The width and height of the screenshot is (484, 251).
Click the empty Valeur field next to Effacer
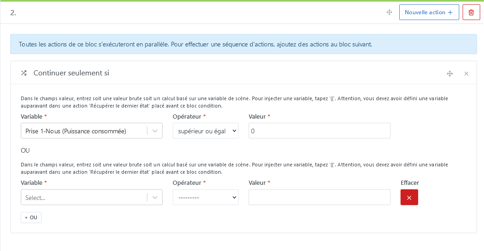319,197
